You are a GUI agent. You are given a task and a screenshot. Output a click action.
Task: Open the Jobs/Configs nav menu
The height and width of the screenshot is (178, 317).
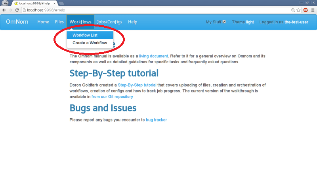click(x=110, y=22)
